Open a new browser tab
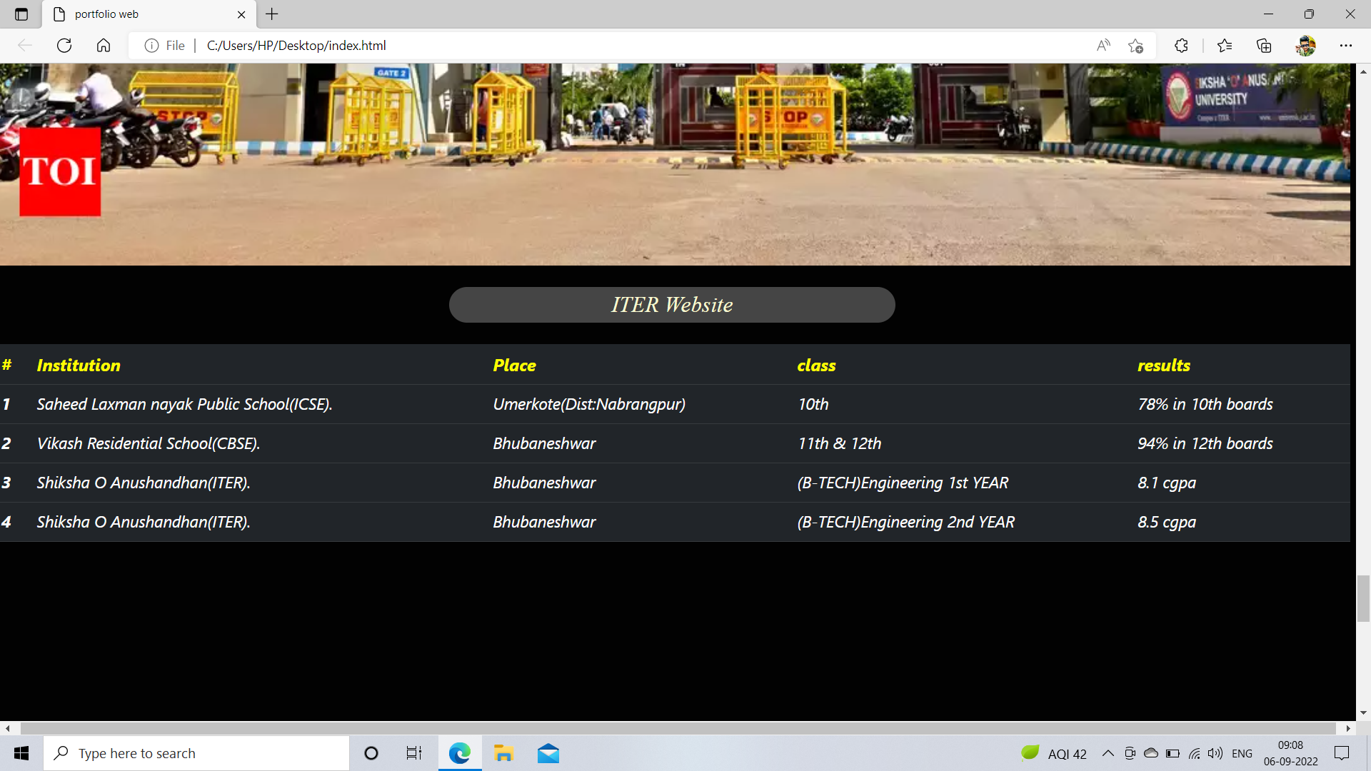This screenshot has height=771, width=1371. (271, 14)
